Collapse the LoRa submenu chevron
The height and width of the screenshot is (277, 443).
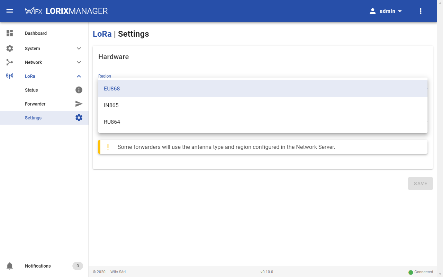(79, 76)
